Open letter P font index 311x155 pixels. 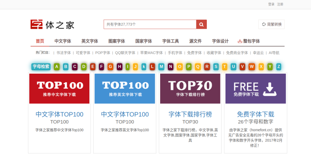(x=189, y=67)
